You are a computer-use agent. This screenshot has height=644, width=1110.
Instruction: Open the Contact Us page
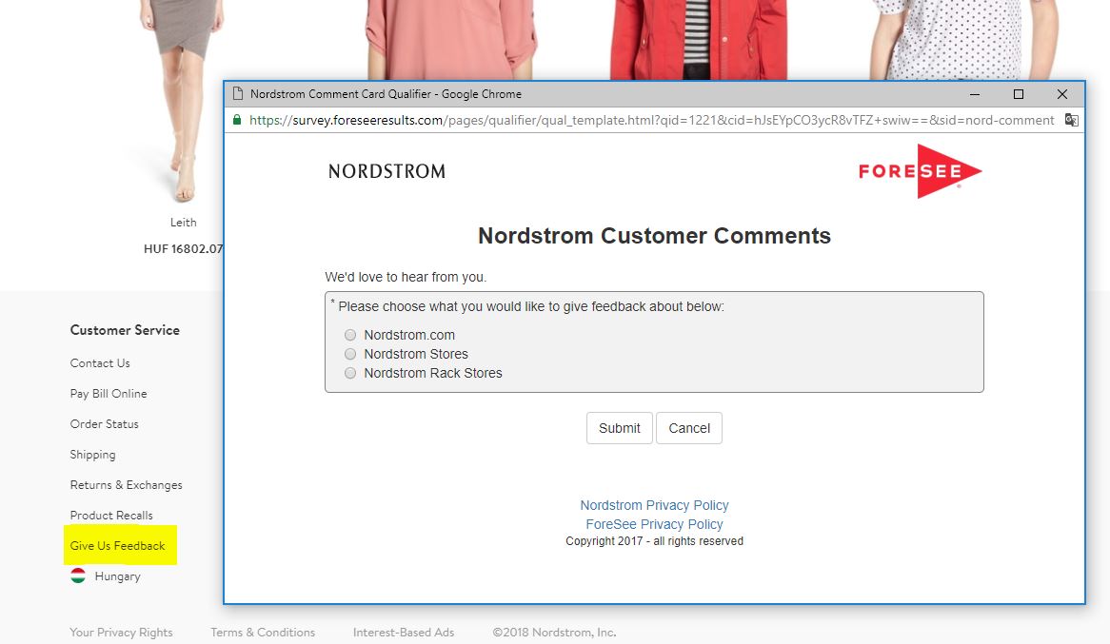pos(100,362)
